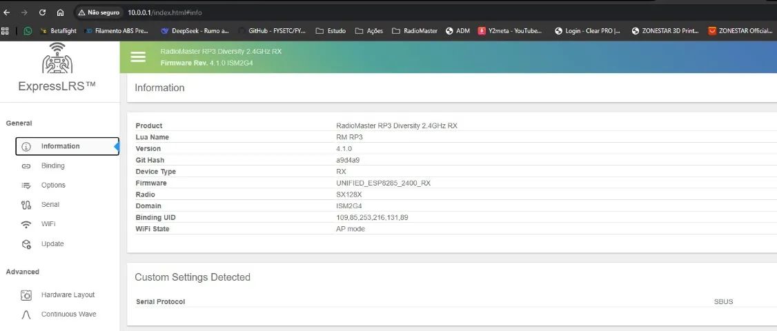Go to browser home icon

[60, 12]
